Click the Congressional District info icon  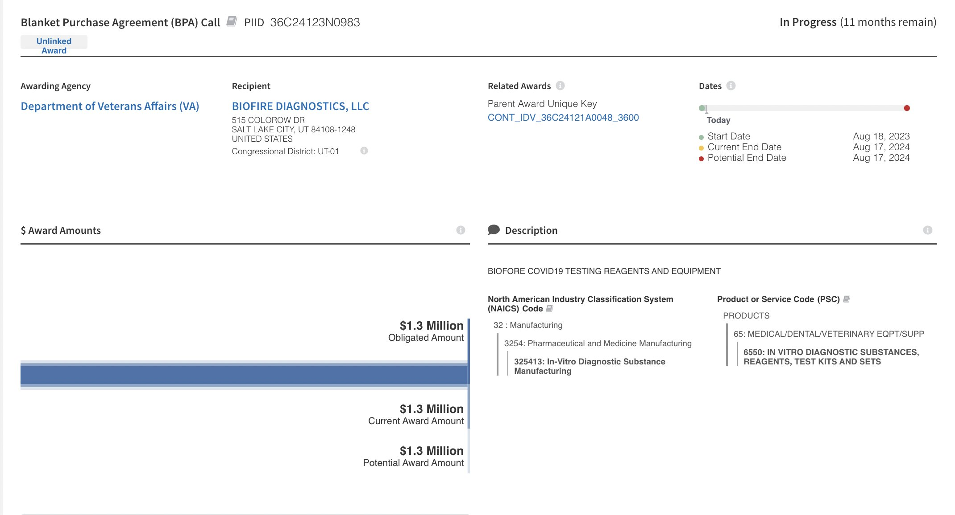[364, 151]
